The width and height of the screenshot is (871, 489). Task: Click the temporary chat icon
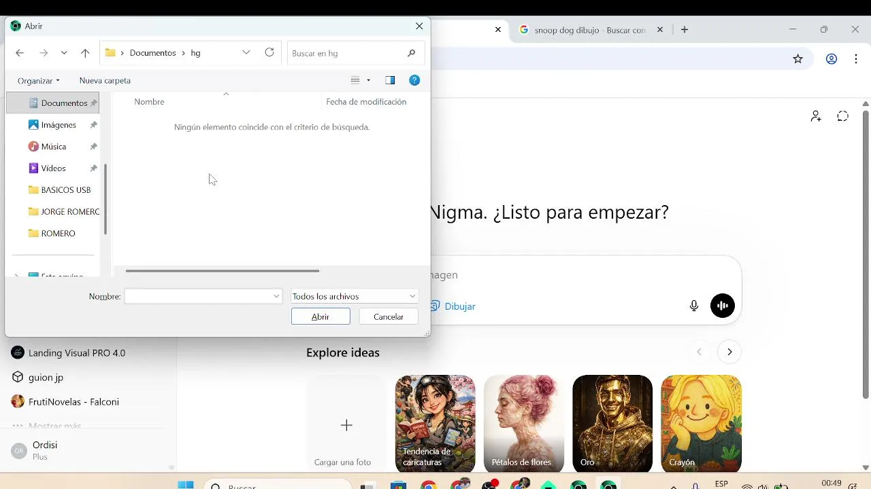842,116
